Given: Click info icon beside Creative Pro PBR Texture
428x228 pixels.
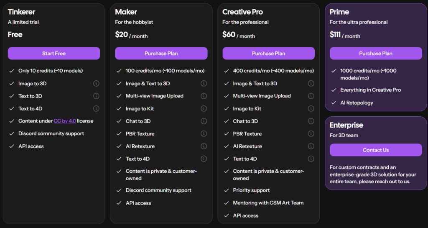Looking at the screenshot, I should tap(311, 134).
